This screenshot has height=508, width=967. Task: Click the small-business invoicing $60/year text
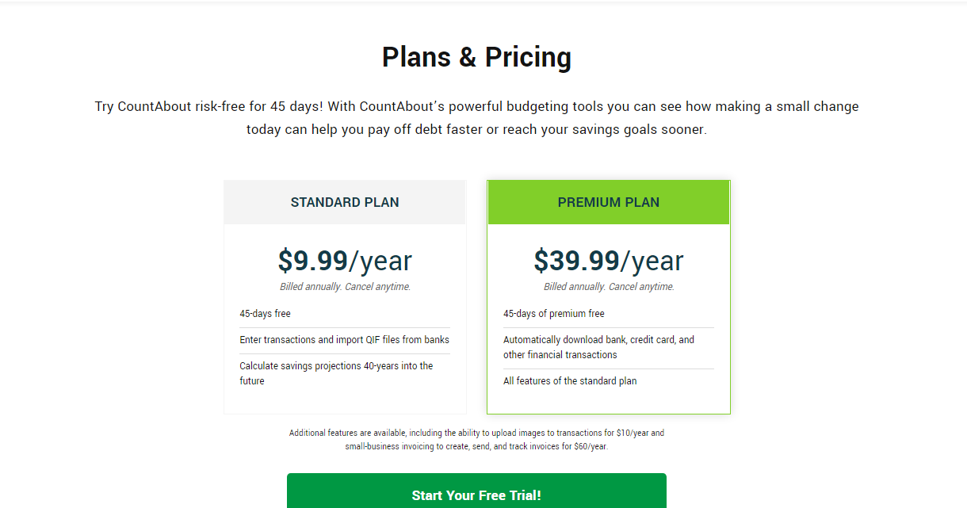[476, 447]
